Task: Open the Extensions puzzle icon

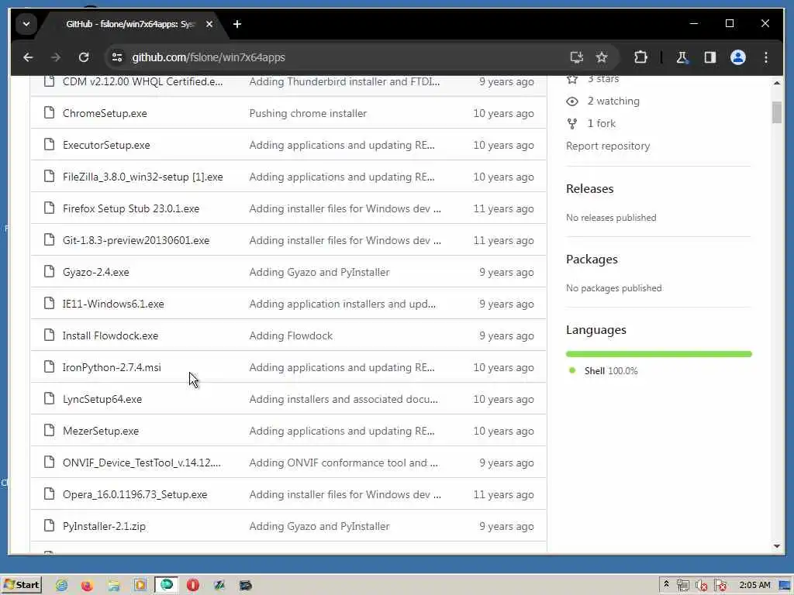Action: point(640,57)
